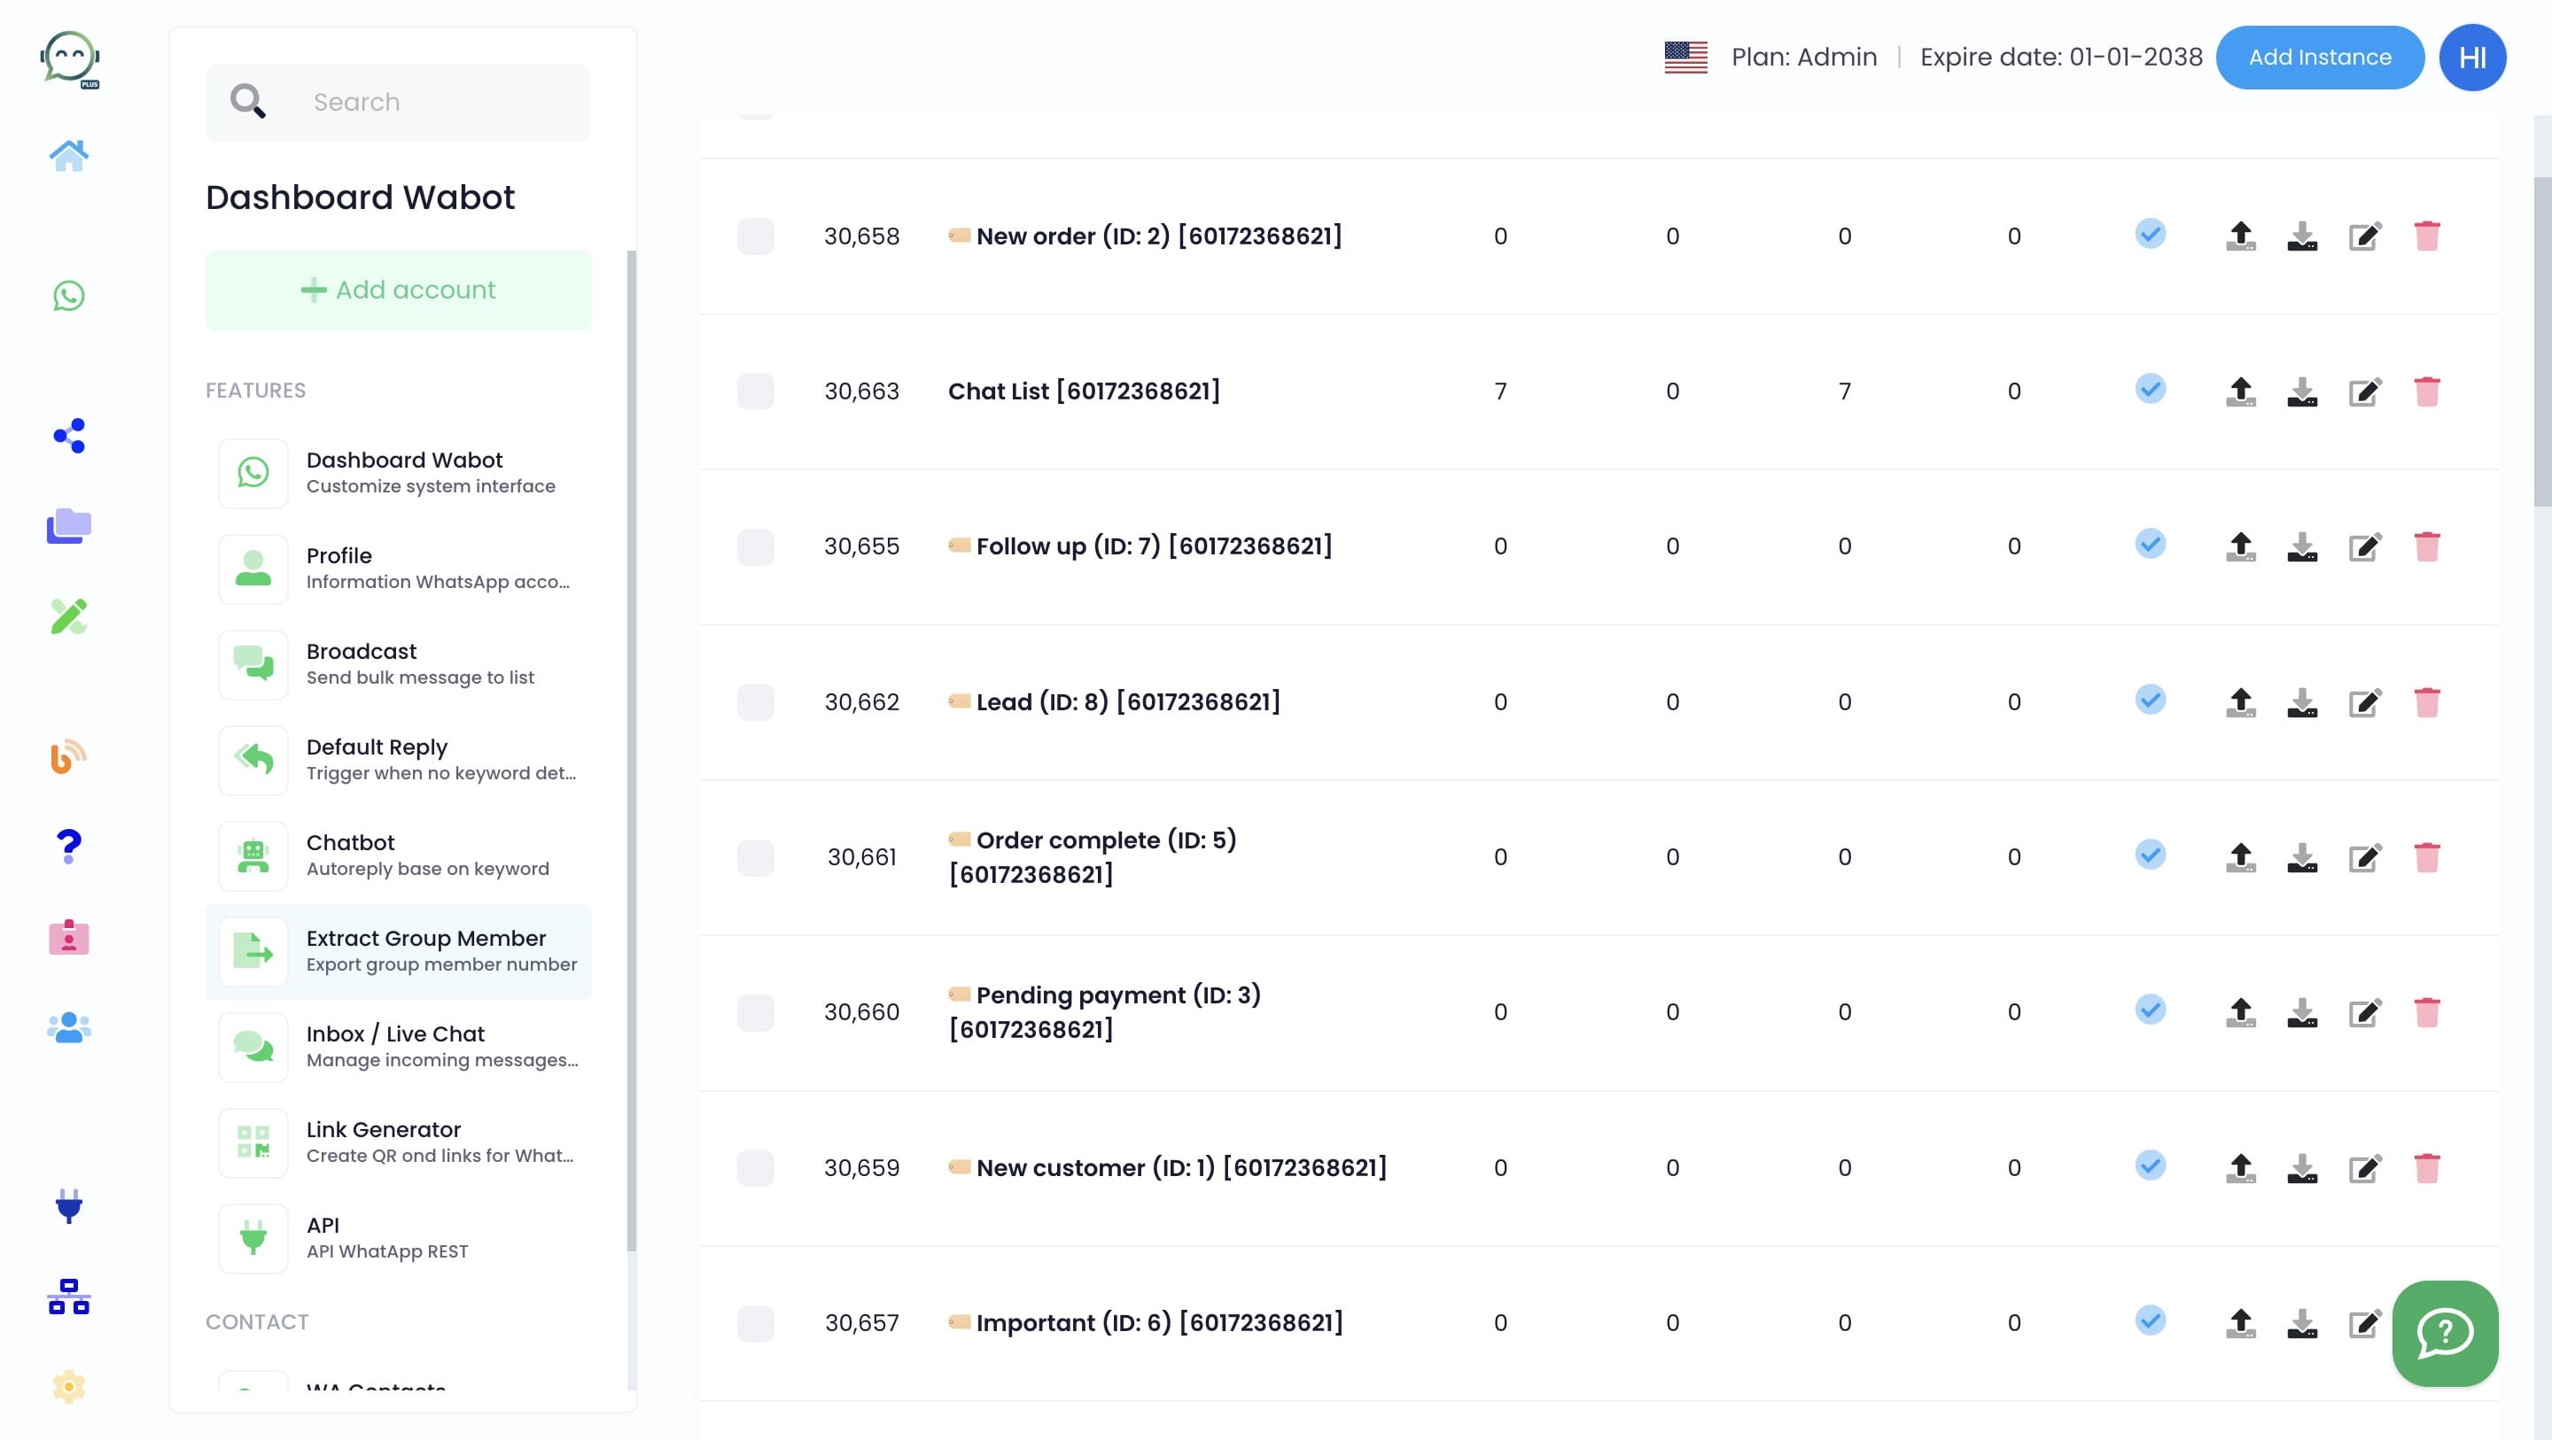This screenshot has width=2552, height=1440.
Task: Open the HI user avatar menu
Action: 2471,58
